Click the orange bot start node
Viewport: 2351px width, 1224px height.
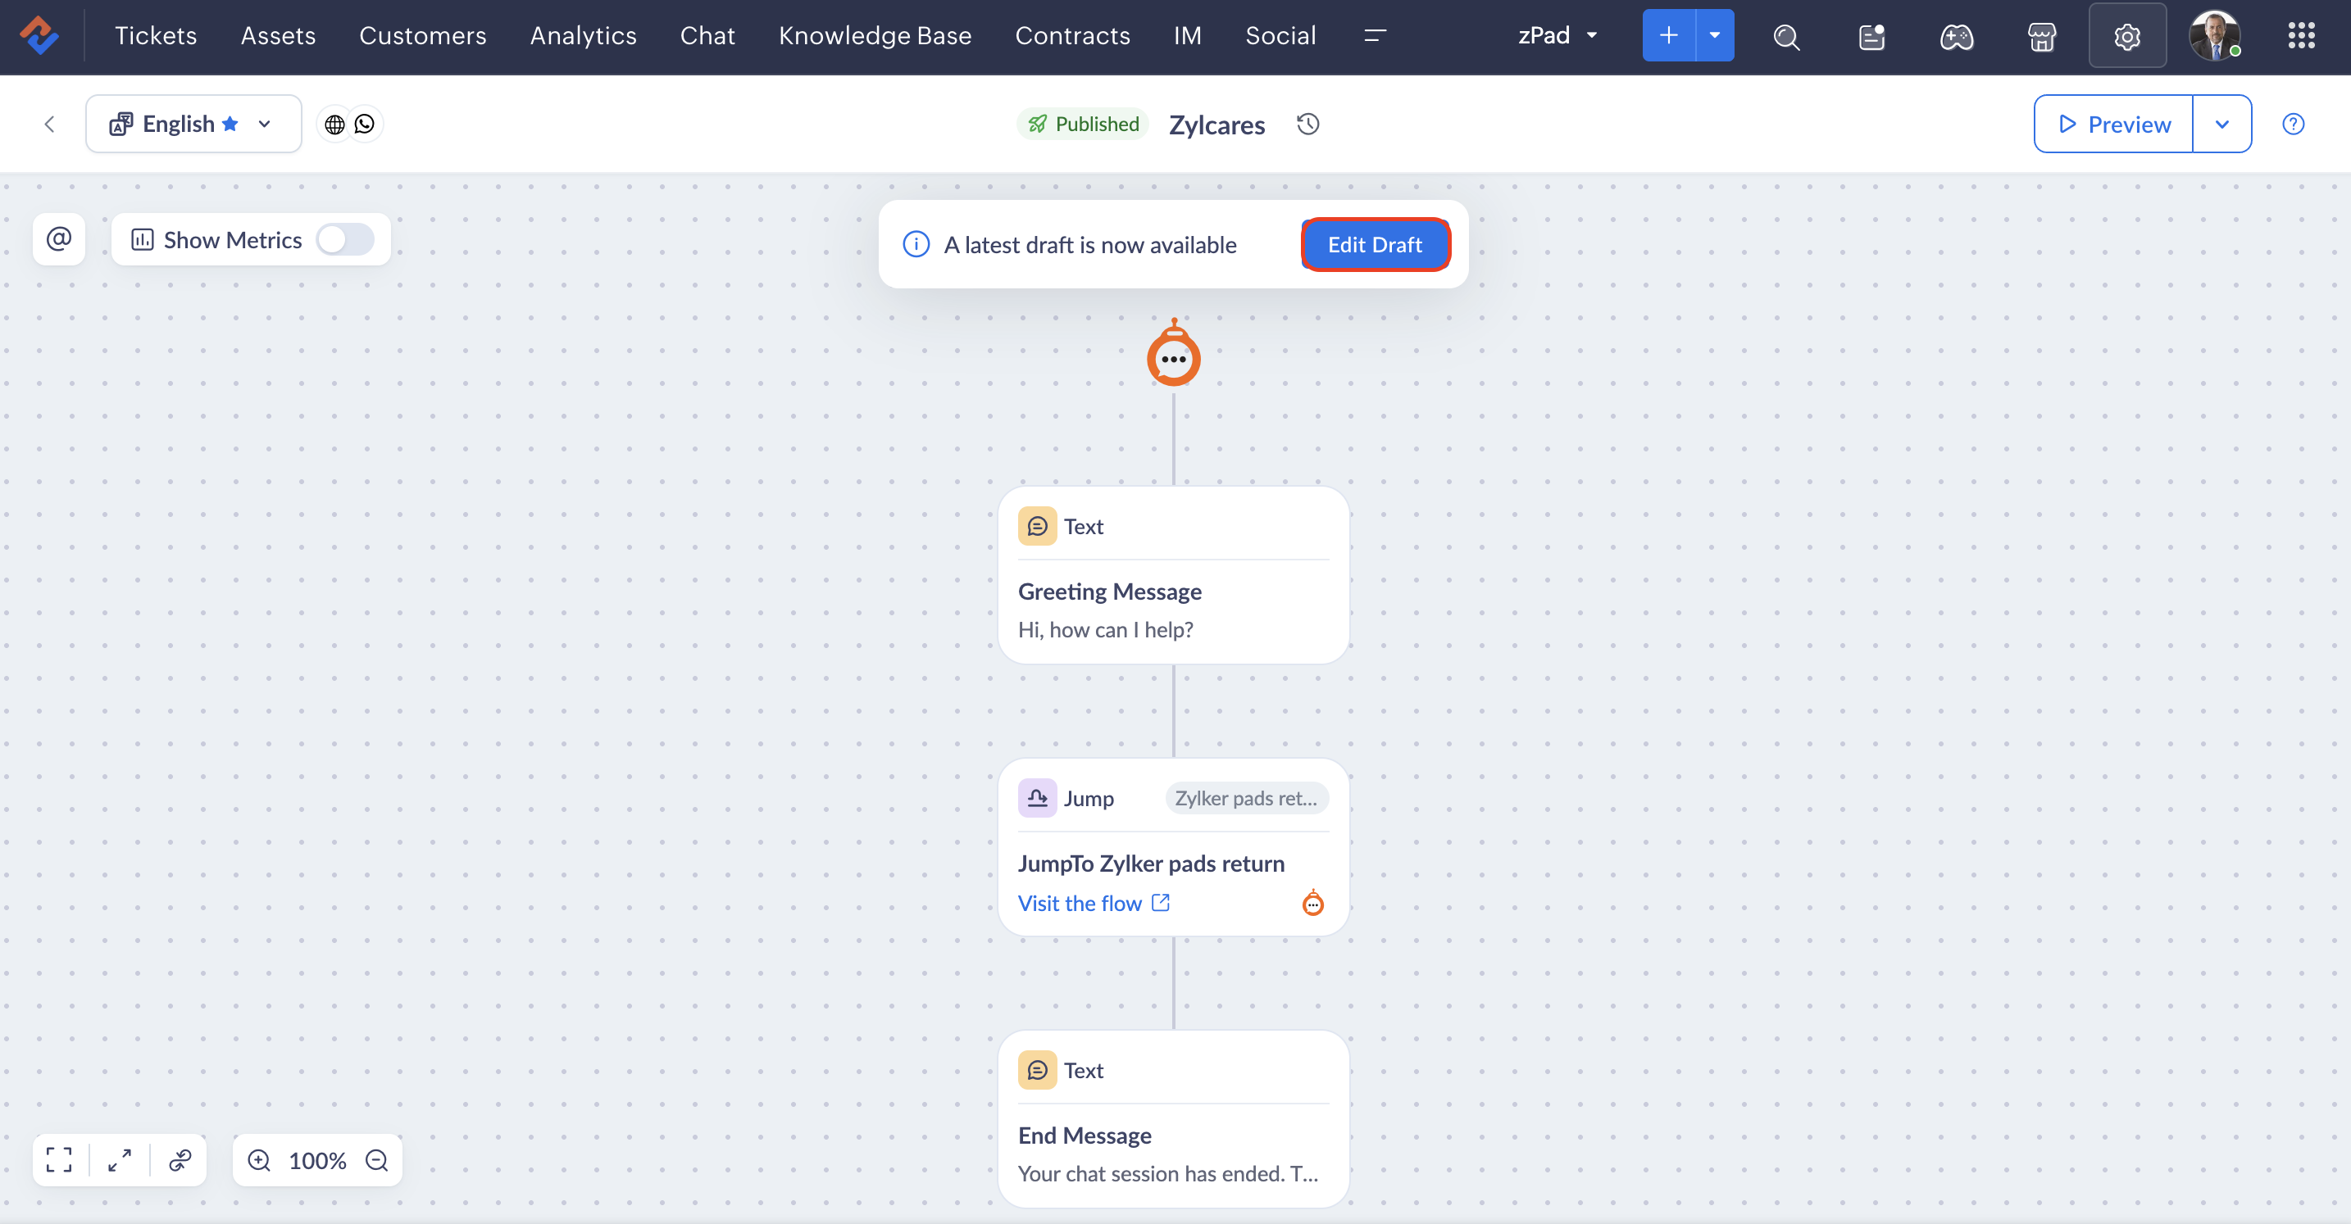pyautogui.click(x=1173, y=357)
